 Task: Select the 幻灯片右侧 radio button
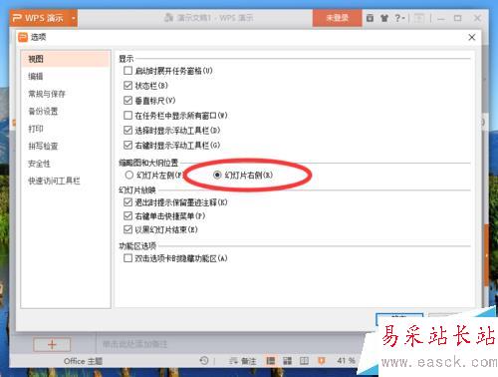217,175
